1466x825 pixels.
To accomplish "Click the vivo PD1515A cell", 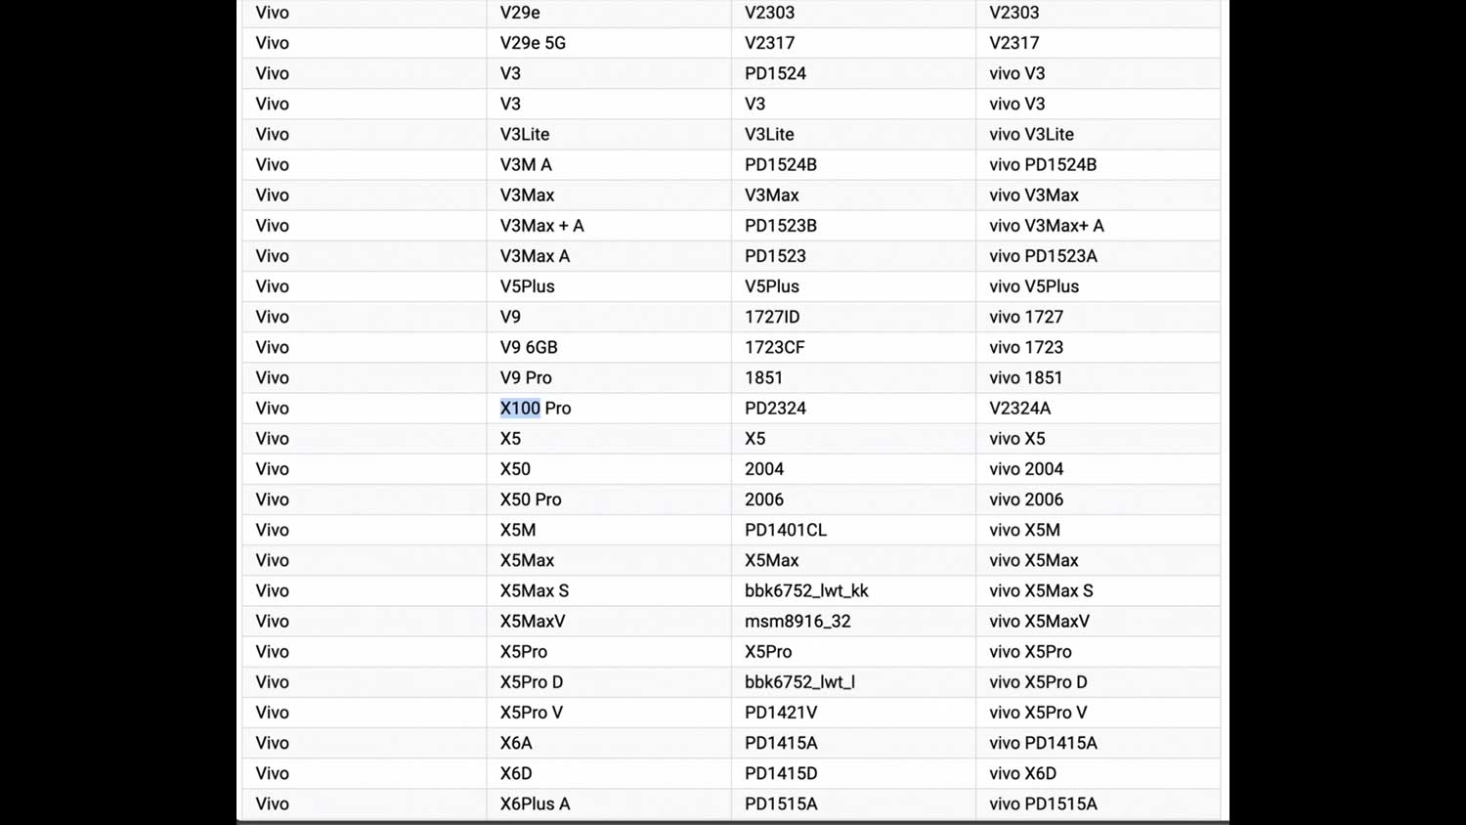I will click(x=1043, y=803).
